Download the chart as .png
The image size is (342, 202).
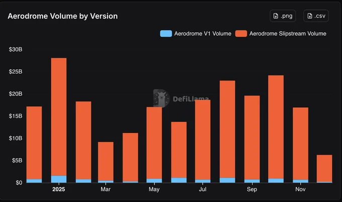pyautogui.click(x=283, y=16)
